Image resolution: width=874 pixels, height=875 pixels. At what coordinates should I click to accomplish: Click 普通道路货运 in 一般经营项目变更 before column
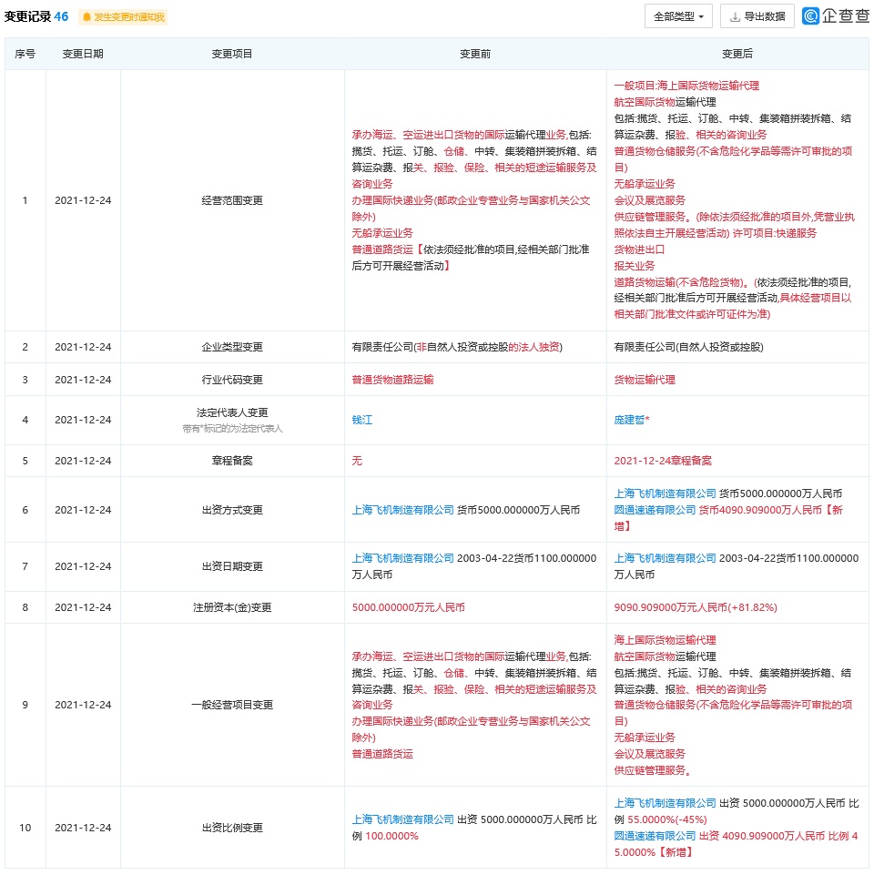pos(382,755)
